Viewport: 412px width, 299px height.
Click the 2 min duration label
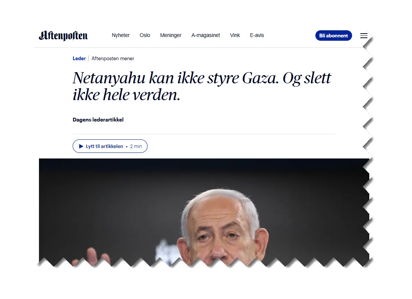pos(136,147)
